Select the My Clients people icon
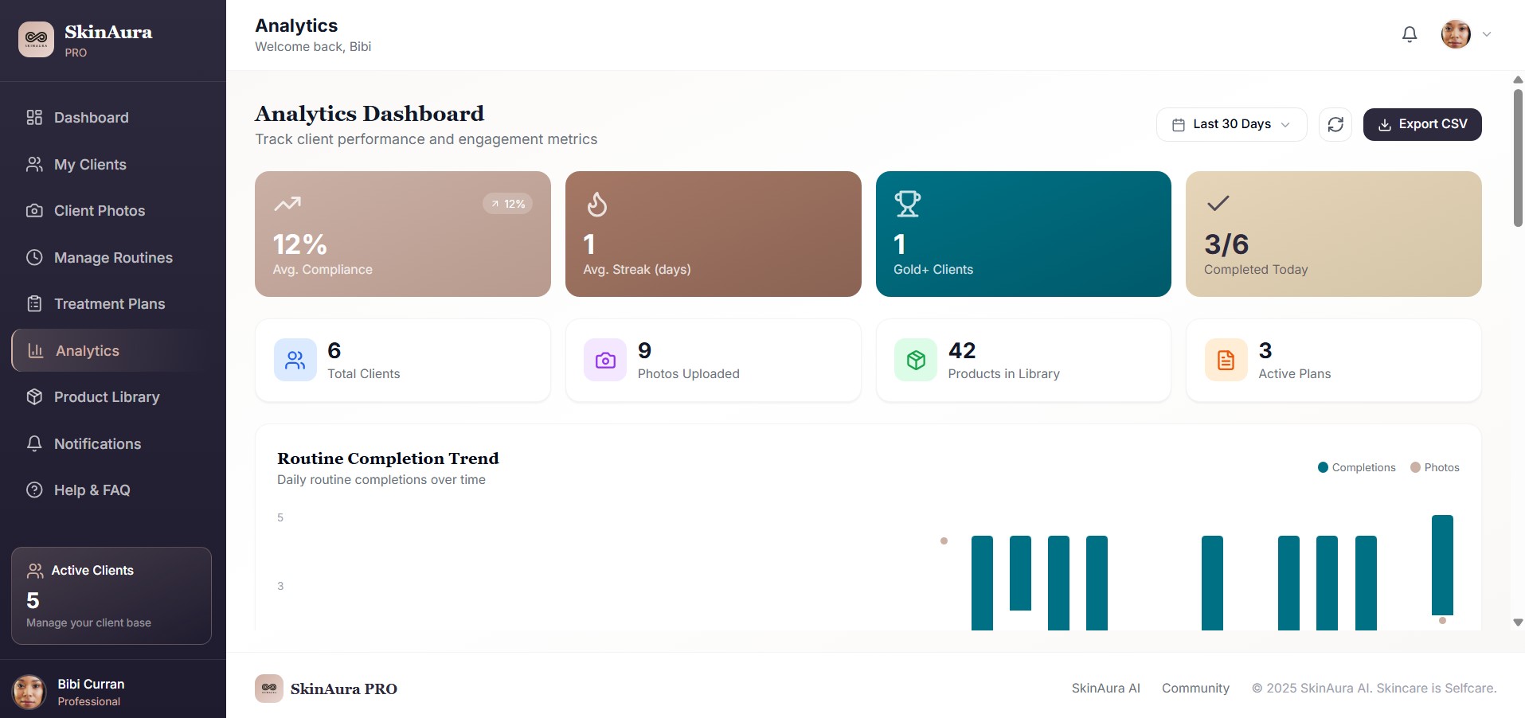This screenshot has width=1525, height=718. 33,164
